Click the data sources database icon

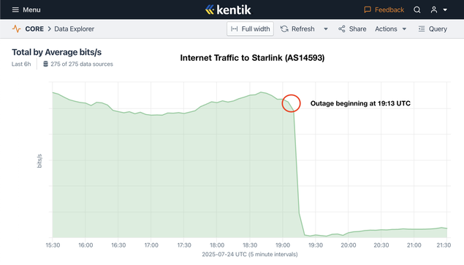pos(45,64)
